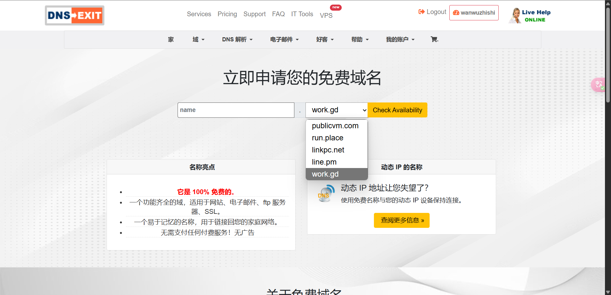Expand the DNS 解析 dropdown menu
This screenshot has height=295, width=611.
point(237,39)
